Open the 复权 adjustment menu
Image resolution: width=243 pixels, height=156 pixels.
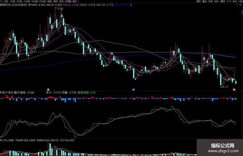(x=199, y=1)
